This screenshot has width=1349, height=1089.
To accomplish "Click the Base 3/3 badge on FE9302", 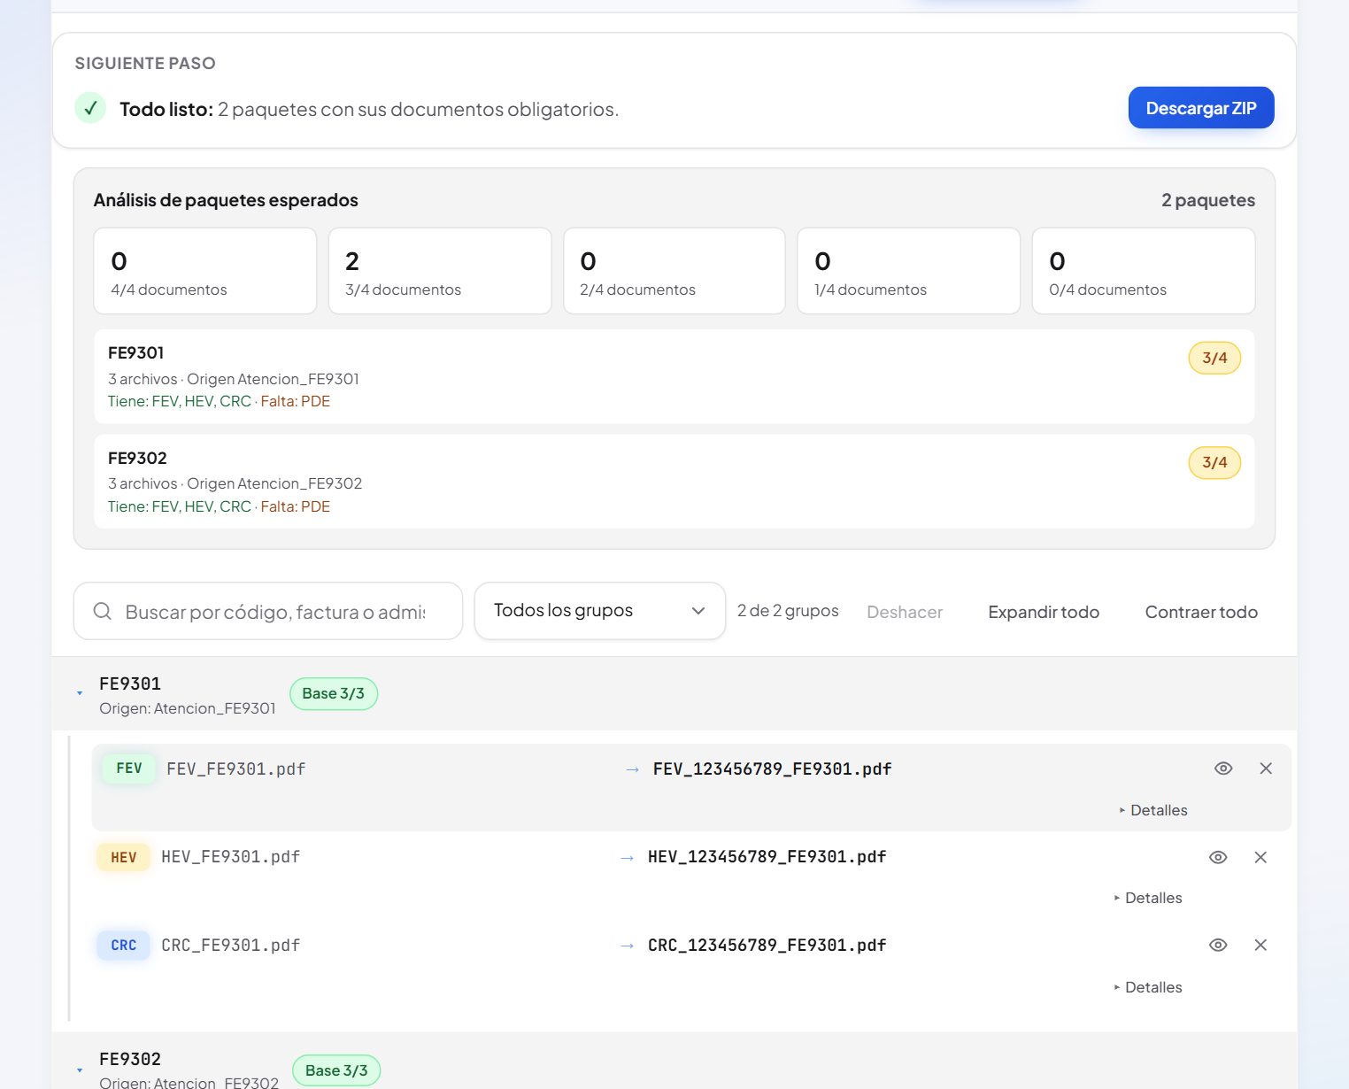I will [336, 1070].
